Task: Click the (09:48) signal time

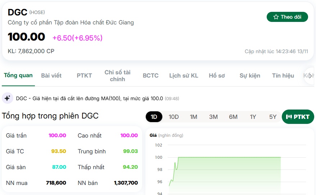Action: tap(172, 99)
